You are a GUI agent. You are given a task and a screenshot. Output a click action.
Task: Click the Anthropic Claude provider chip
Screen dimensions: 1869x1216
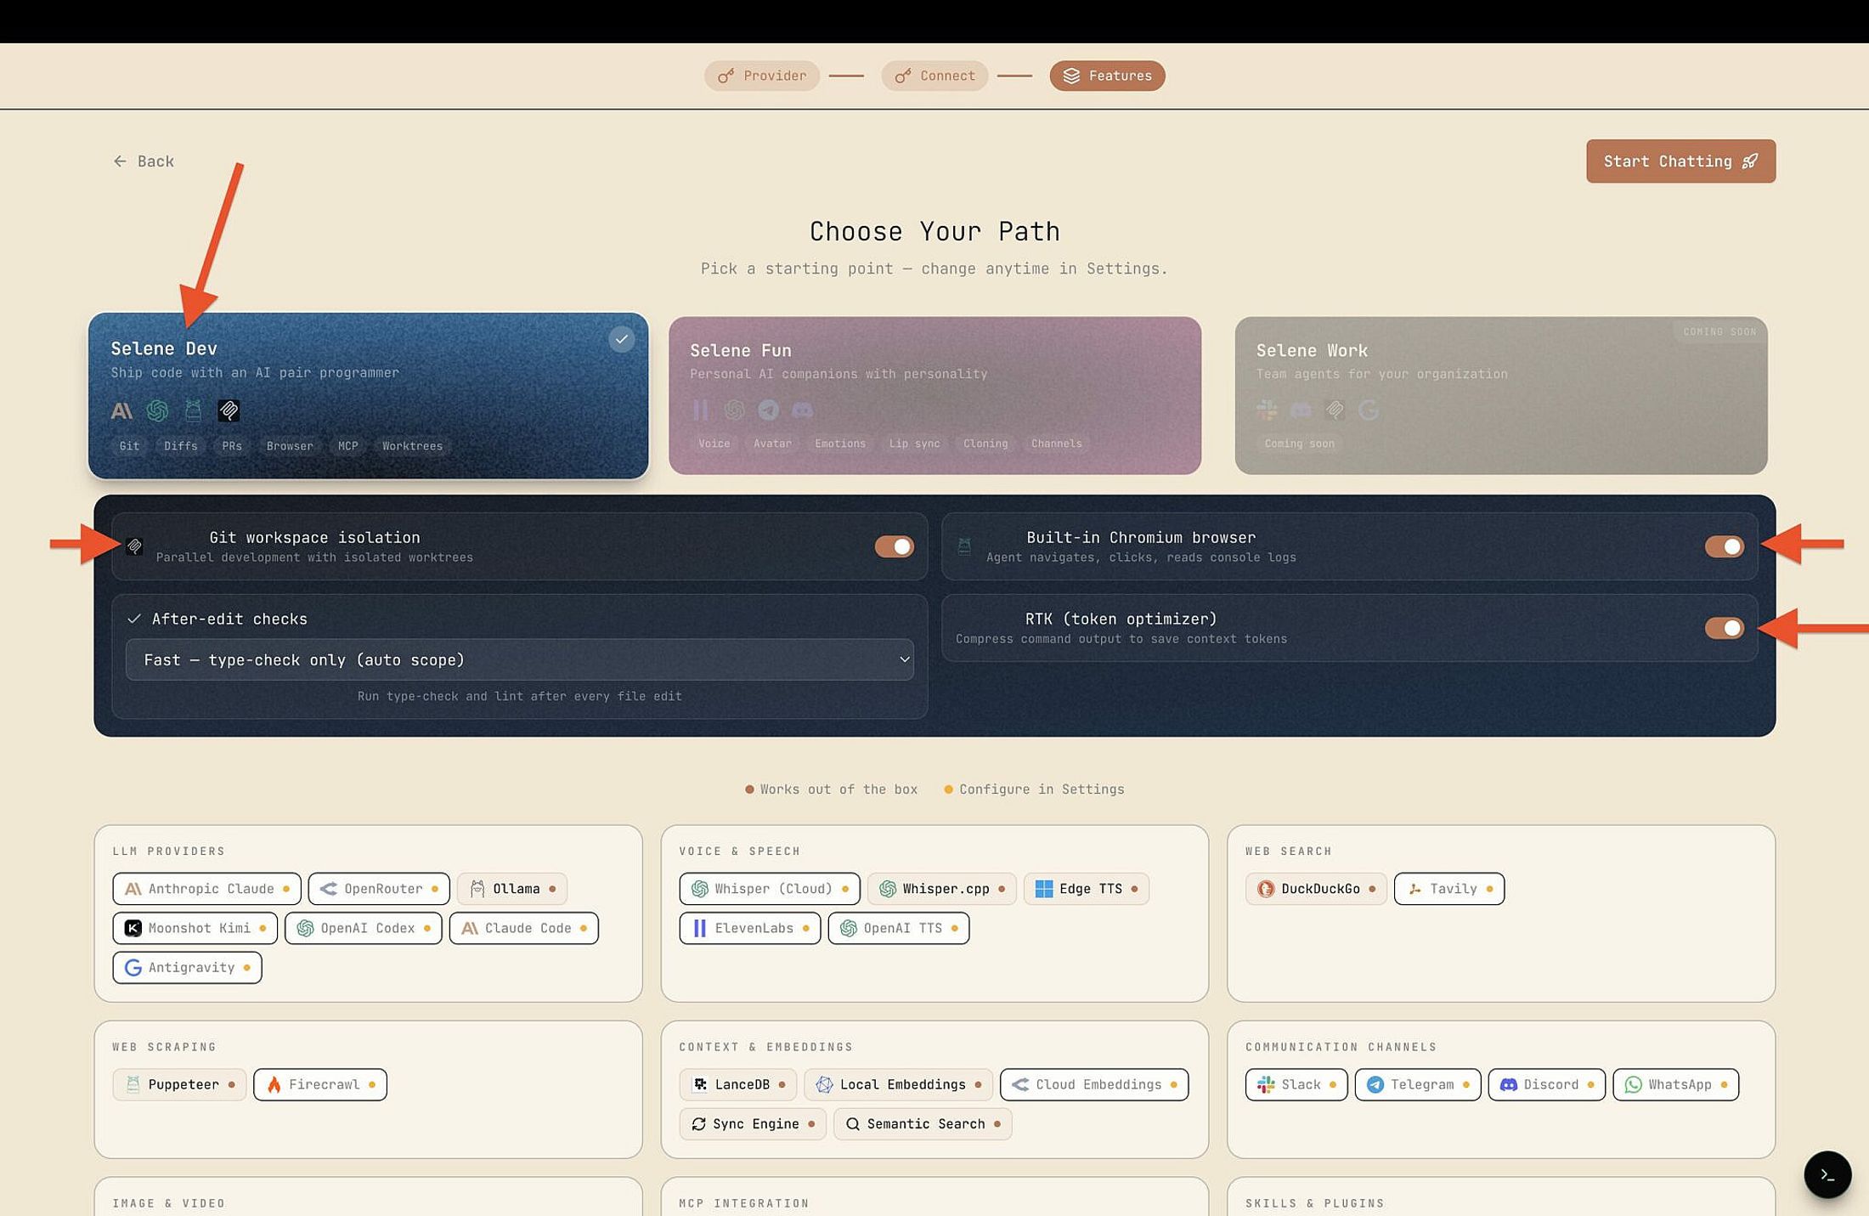coord(206,889)
